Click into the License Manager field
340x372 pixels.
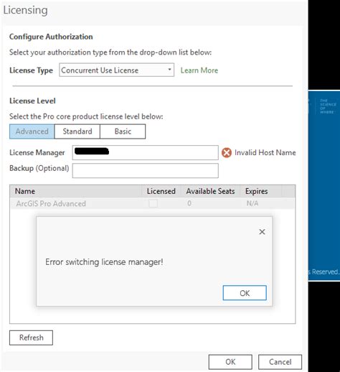[x=145, y=152]
